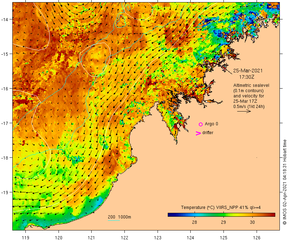Click the longitude label 120

59,238
